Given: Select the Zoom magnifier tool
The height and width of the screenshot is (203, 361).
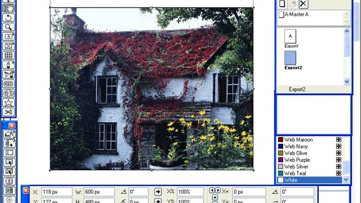Looking at the screenshot, I should click(8, 27).
